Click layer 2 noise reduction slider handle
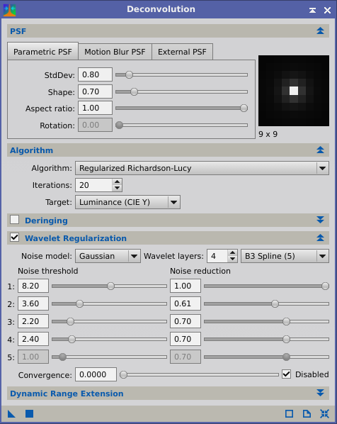337x424 pixels. [x=275, y=303]
